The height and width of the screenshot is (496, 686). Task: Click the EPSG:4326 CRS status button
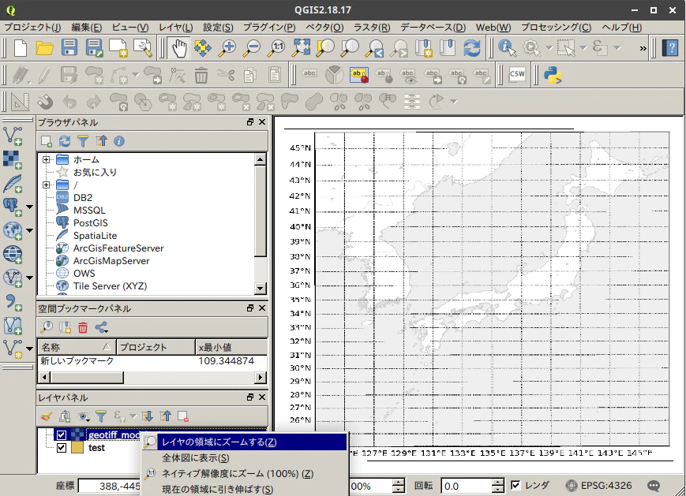[598, 486]
